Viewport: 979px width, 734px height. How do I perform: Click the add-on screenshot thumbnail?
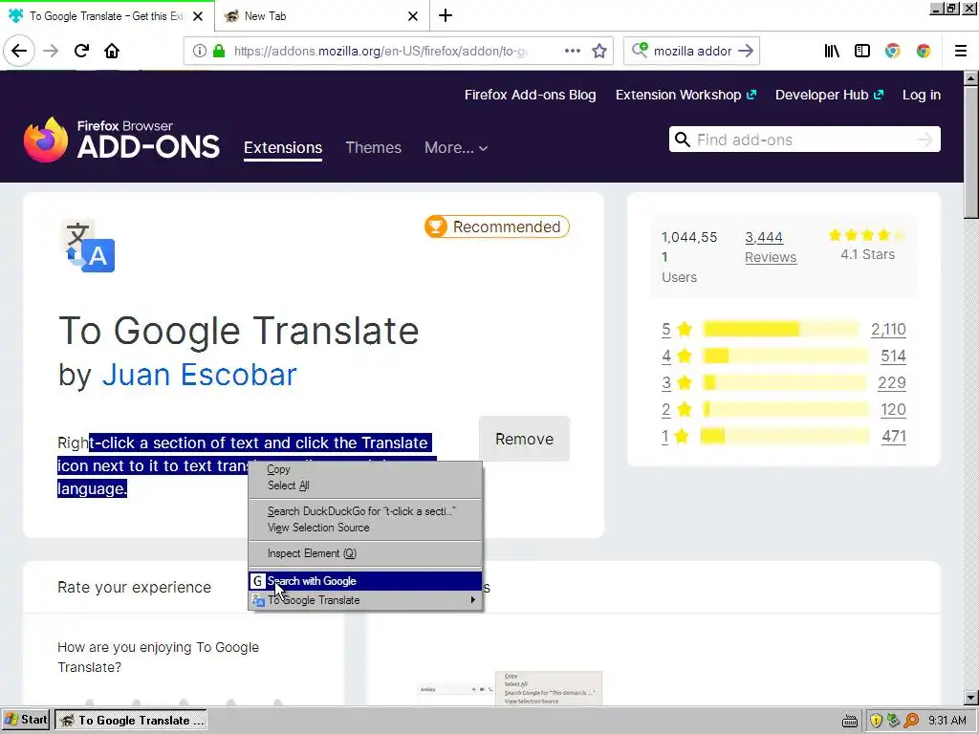click(511, 688)
